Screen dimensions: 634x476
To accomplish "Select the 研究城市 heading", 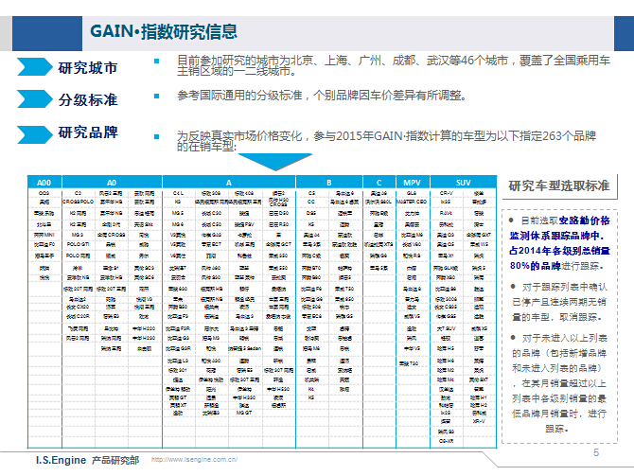I will (88, 67).
